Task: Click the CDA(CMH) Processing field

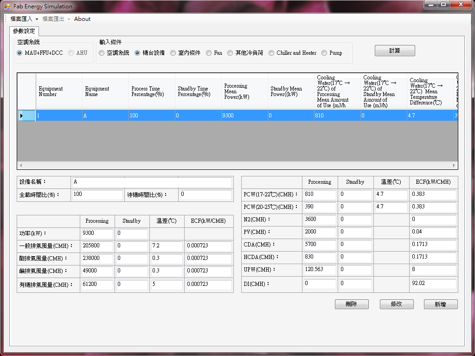Action: click(x=320, y=245)
